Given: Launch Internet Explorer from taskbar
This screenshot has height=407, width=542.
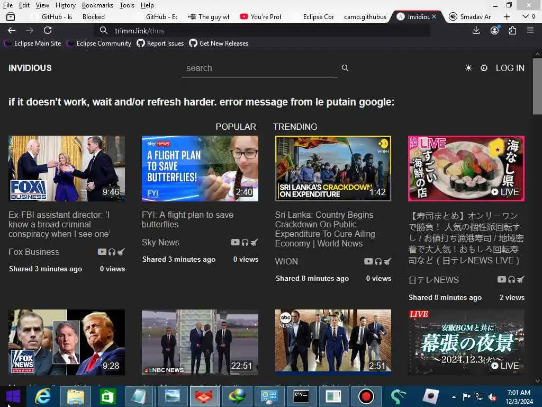Looking at the screenshot, I should point(43,396).
